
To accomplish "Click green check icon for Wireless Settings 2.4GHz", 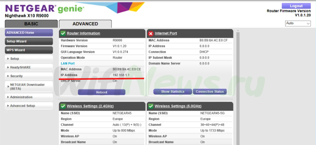I will pos(63,106).
